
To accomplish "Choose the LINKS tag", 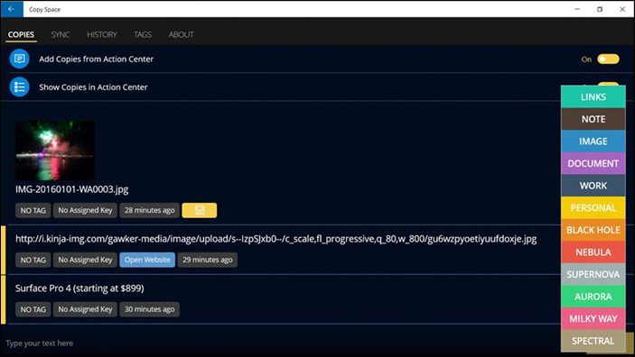I will [593, 97].
